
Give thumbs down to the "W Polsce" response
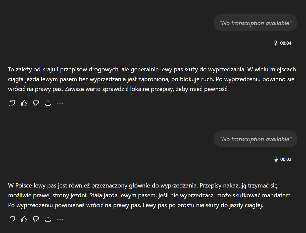point(36,219)
